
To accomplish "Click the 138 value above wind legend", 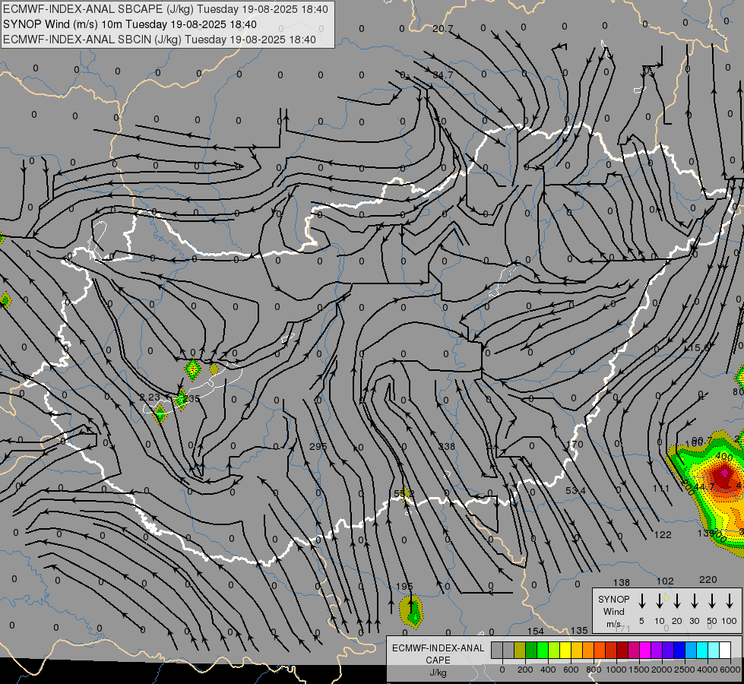I will click(x=621, y=582).
